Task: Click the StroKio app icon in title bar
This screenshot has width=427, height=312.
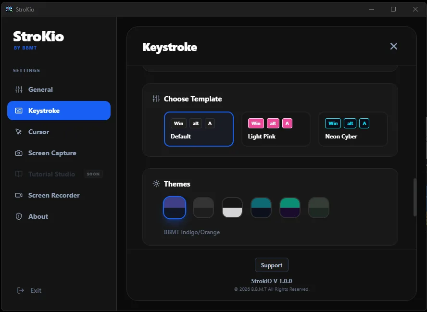Action: click(x=9, y=9)
